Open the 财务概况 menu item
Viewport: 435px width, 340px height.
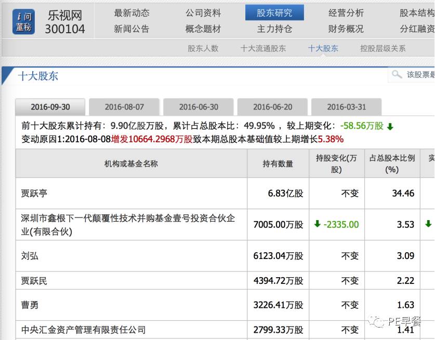(x=346, y=29)
